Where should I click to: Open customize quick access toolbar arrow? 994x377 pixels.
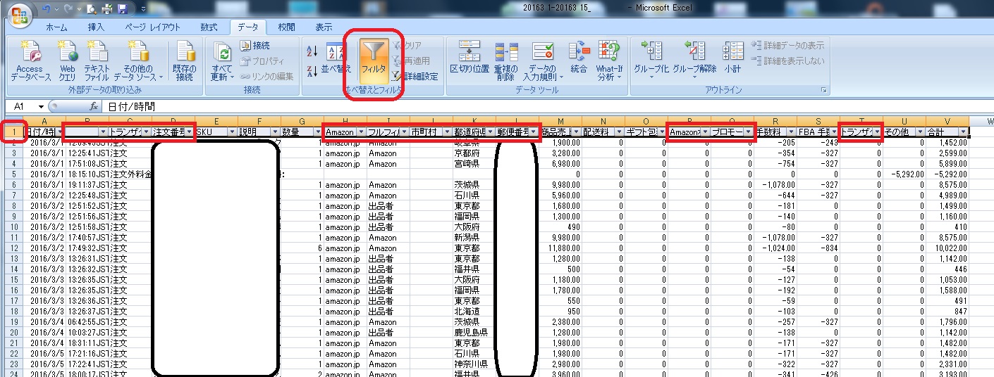coord(143,9)
